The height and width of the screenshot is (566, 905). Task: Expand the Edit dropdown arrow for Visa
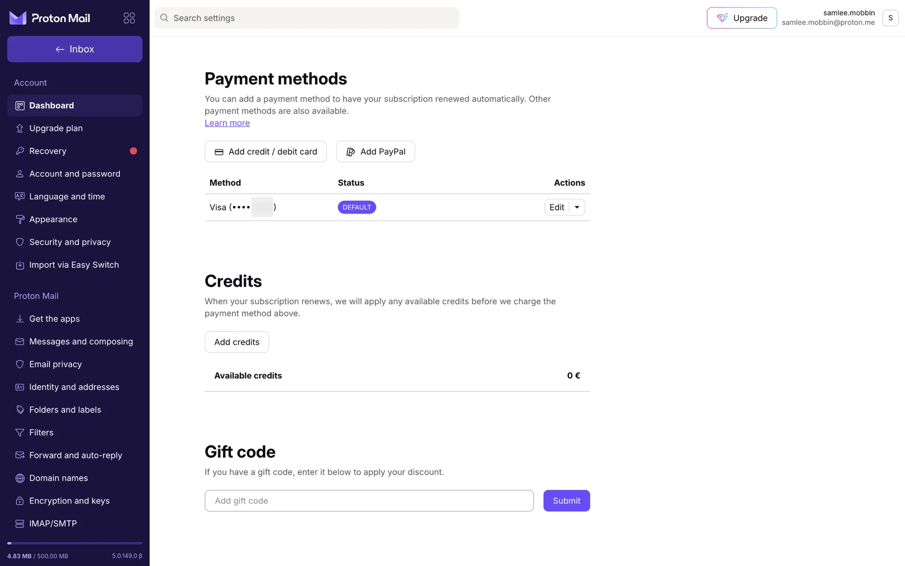[x=577, y=208]
